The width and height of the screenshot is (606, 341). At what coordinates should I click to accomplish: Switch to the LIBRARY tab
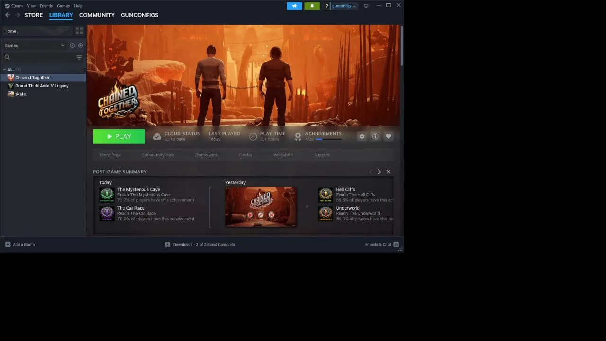click(x=61, y=15)
